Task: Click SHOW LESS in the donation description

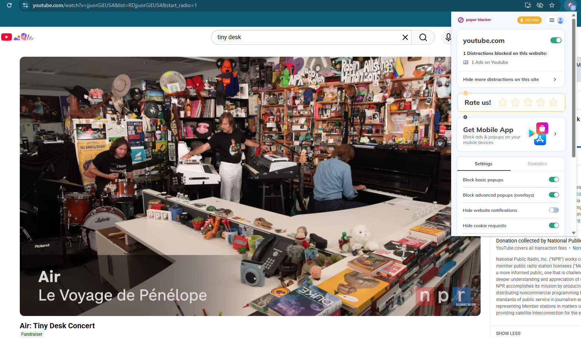Action: pyautogui.click(x=508, y=333)
